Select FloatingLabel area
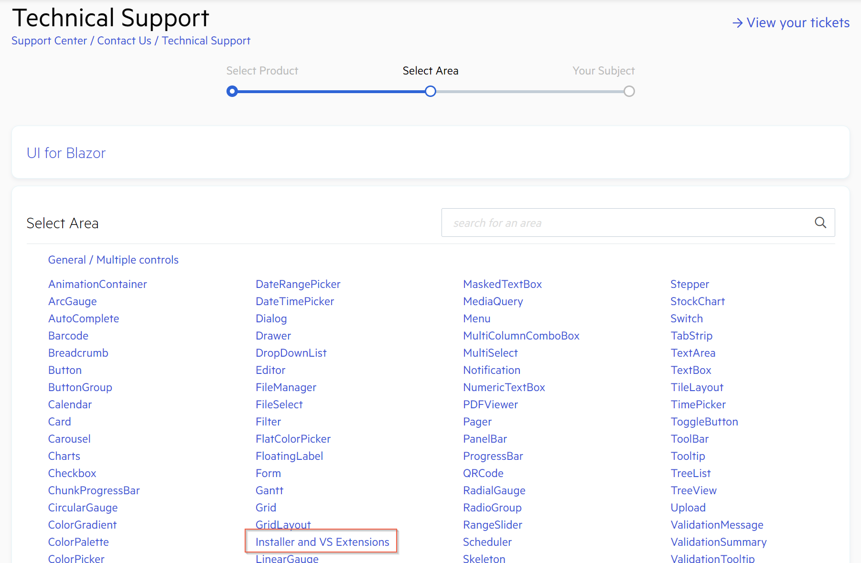Image resolution: width=861 pixels, height=563 pixels. [289, 456]
